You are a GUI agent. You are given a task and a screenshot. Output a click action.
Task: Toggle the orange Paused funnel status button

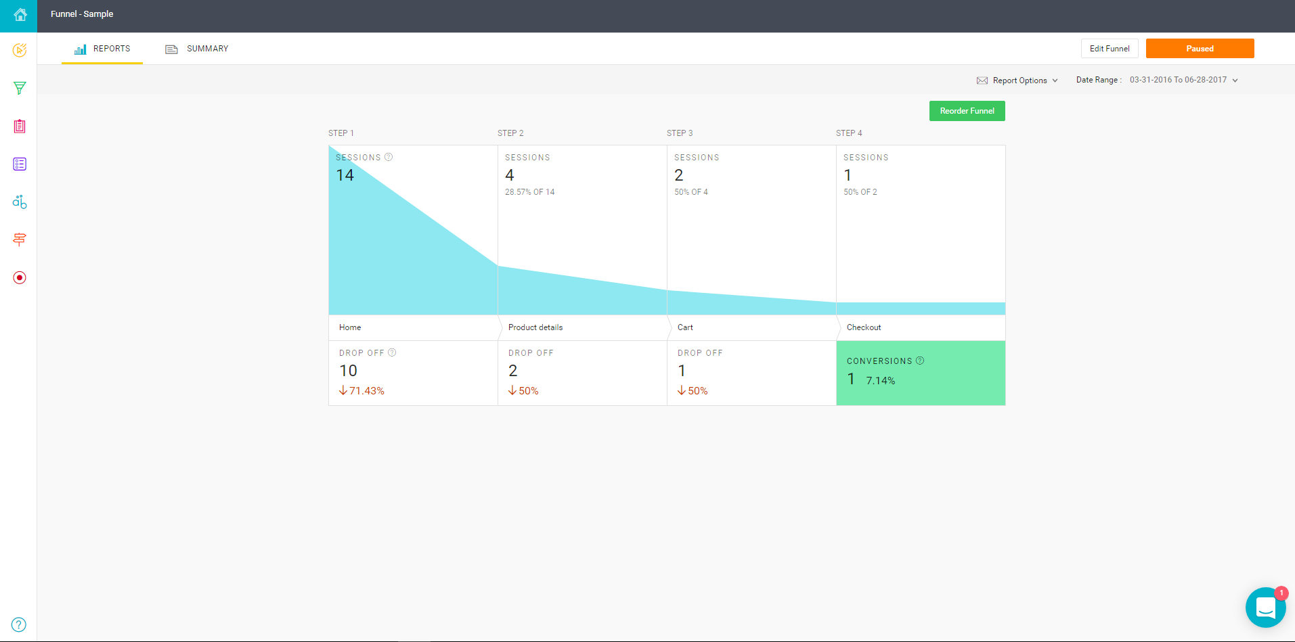pos(1200,49)
